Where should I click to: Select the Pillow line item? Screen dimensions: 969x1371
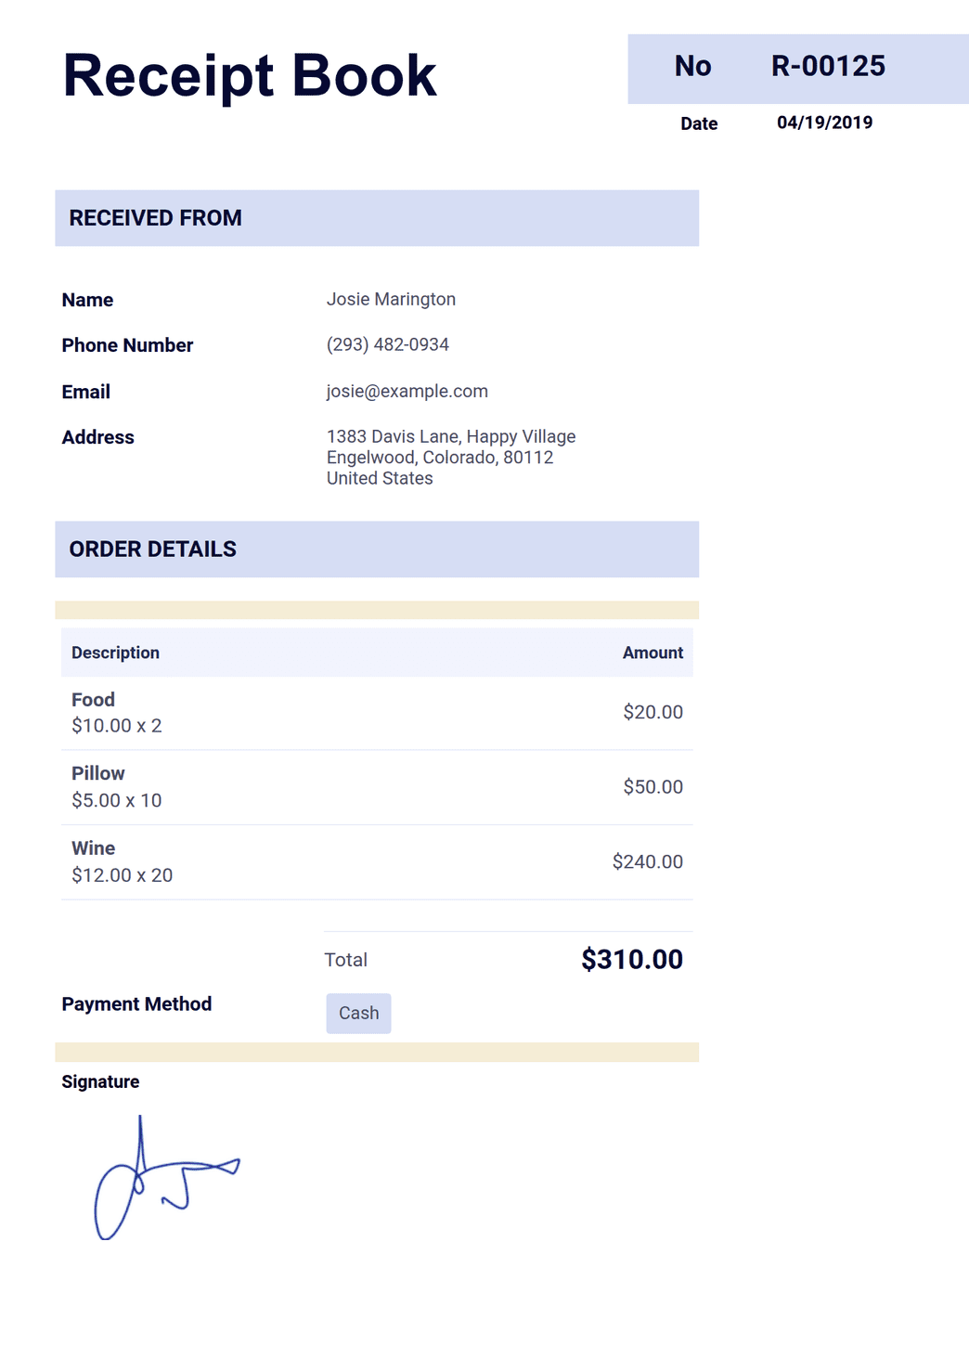tap(377, 787)
